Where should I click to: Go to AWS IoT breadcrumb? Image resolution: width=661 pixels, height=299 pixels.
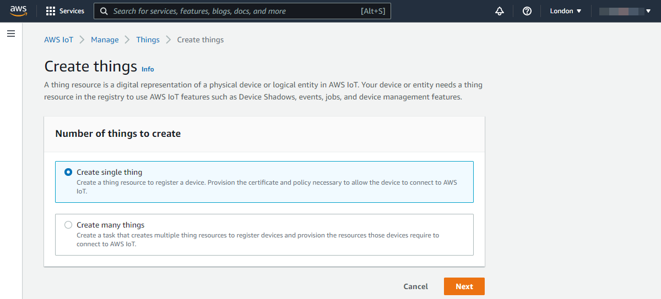point(59,40)
